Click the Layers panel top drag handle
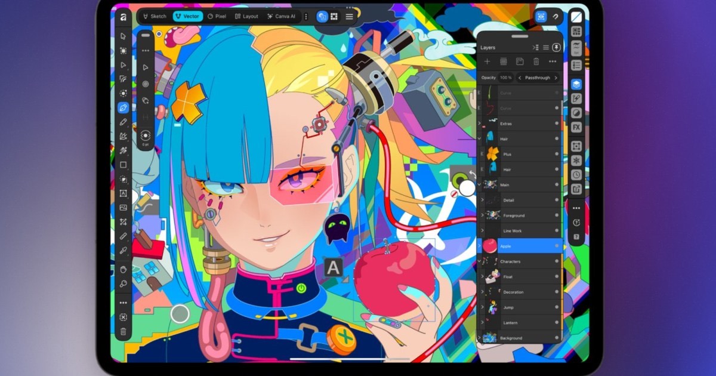Screen dimensions: 716x376 (x=520, y=35)
